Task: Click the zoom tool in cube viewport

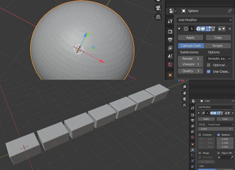Action: coord(185,87)
